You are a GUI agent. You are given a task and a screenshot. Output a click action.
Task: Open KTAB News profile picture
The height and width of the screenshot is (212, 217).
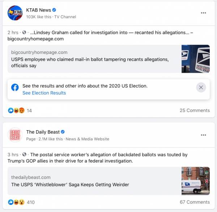pos(15,13)
